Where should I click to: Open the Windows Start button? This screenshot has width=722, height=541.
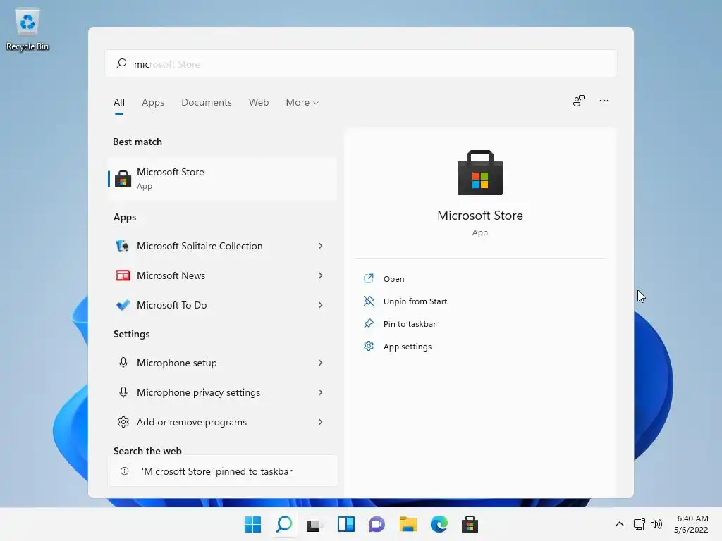tap(253, 524)
